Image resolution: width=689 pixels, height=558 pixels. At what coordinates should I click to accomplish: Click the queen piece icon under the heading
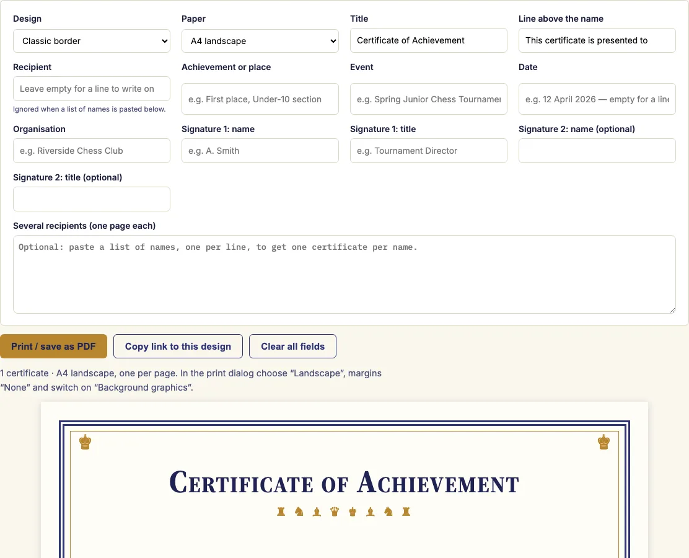point(335,511)
